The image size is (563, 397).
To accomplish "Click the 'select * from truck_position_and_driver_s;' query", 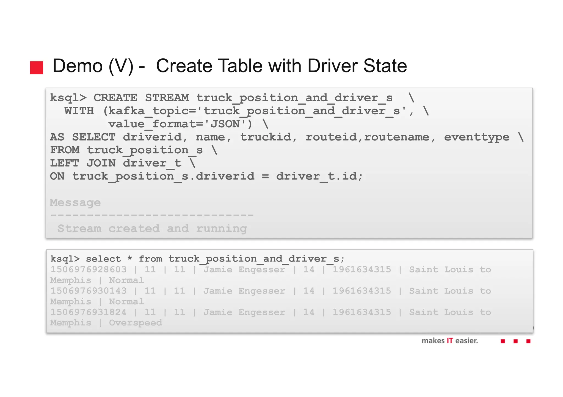I will pos(197,259).
